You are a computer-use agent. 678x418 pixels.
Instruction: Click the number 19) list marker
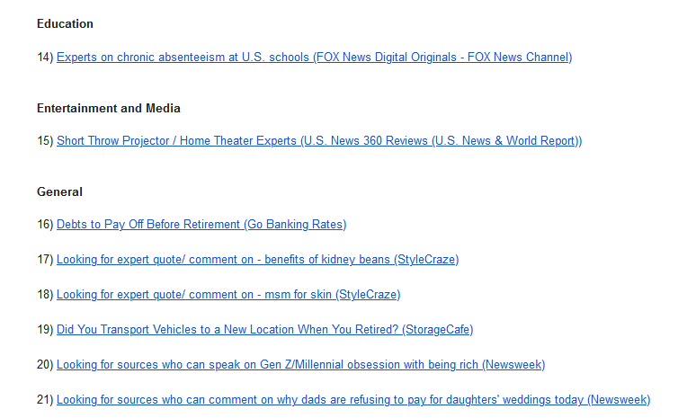(x=45, y=329)
